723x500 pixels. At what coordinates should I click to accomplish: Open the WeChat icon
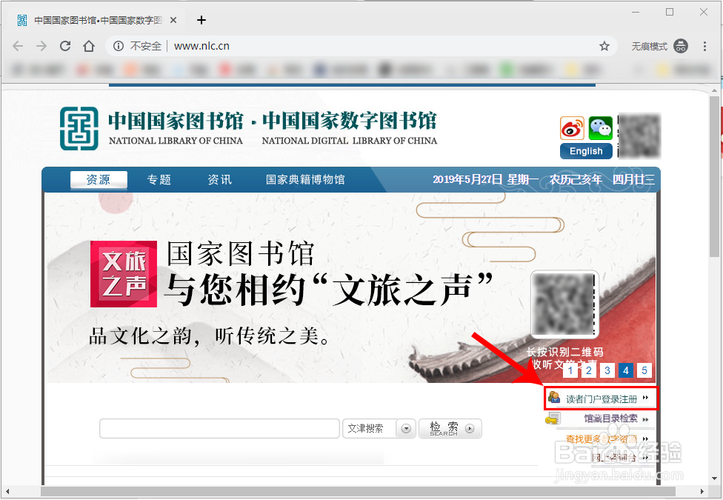[x=600, y=128]
